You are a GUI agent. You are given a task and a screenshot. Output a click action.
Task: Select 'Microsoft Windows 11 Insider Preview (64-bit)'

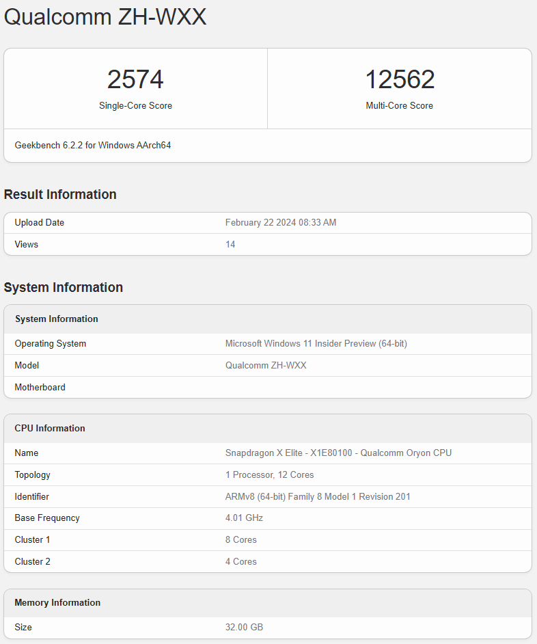(316, 344)
